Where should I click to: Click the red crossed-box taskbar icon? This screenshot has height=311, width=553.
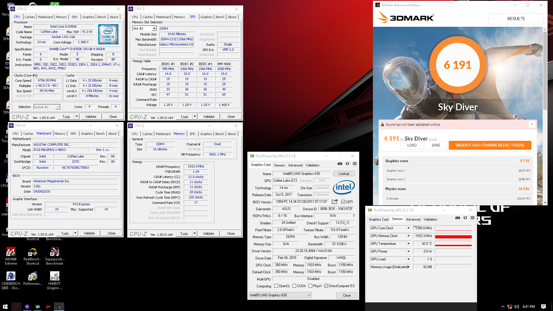point(16,307)
